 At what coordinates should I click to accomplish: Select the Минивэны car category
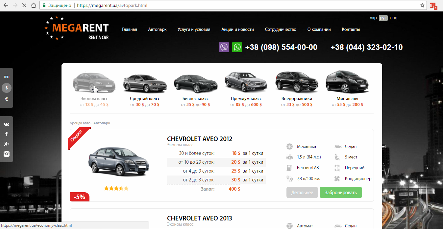click(347, 89)
